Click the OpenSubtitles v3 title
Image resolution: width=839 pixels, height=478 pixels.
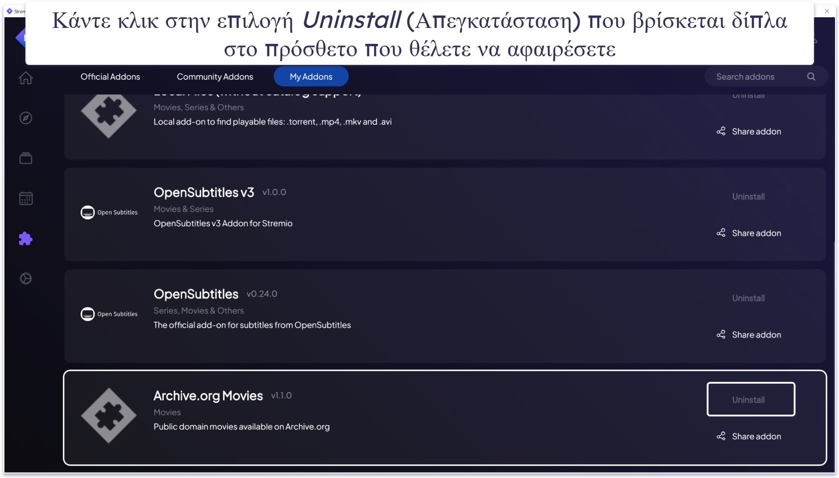point(204,192)
